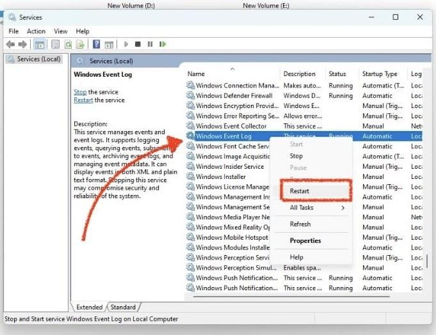Click the Stop Service square icon

[138, 44]
